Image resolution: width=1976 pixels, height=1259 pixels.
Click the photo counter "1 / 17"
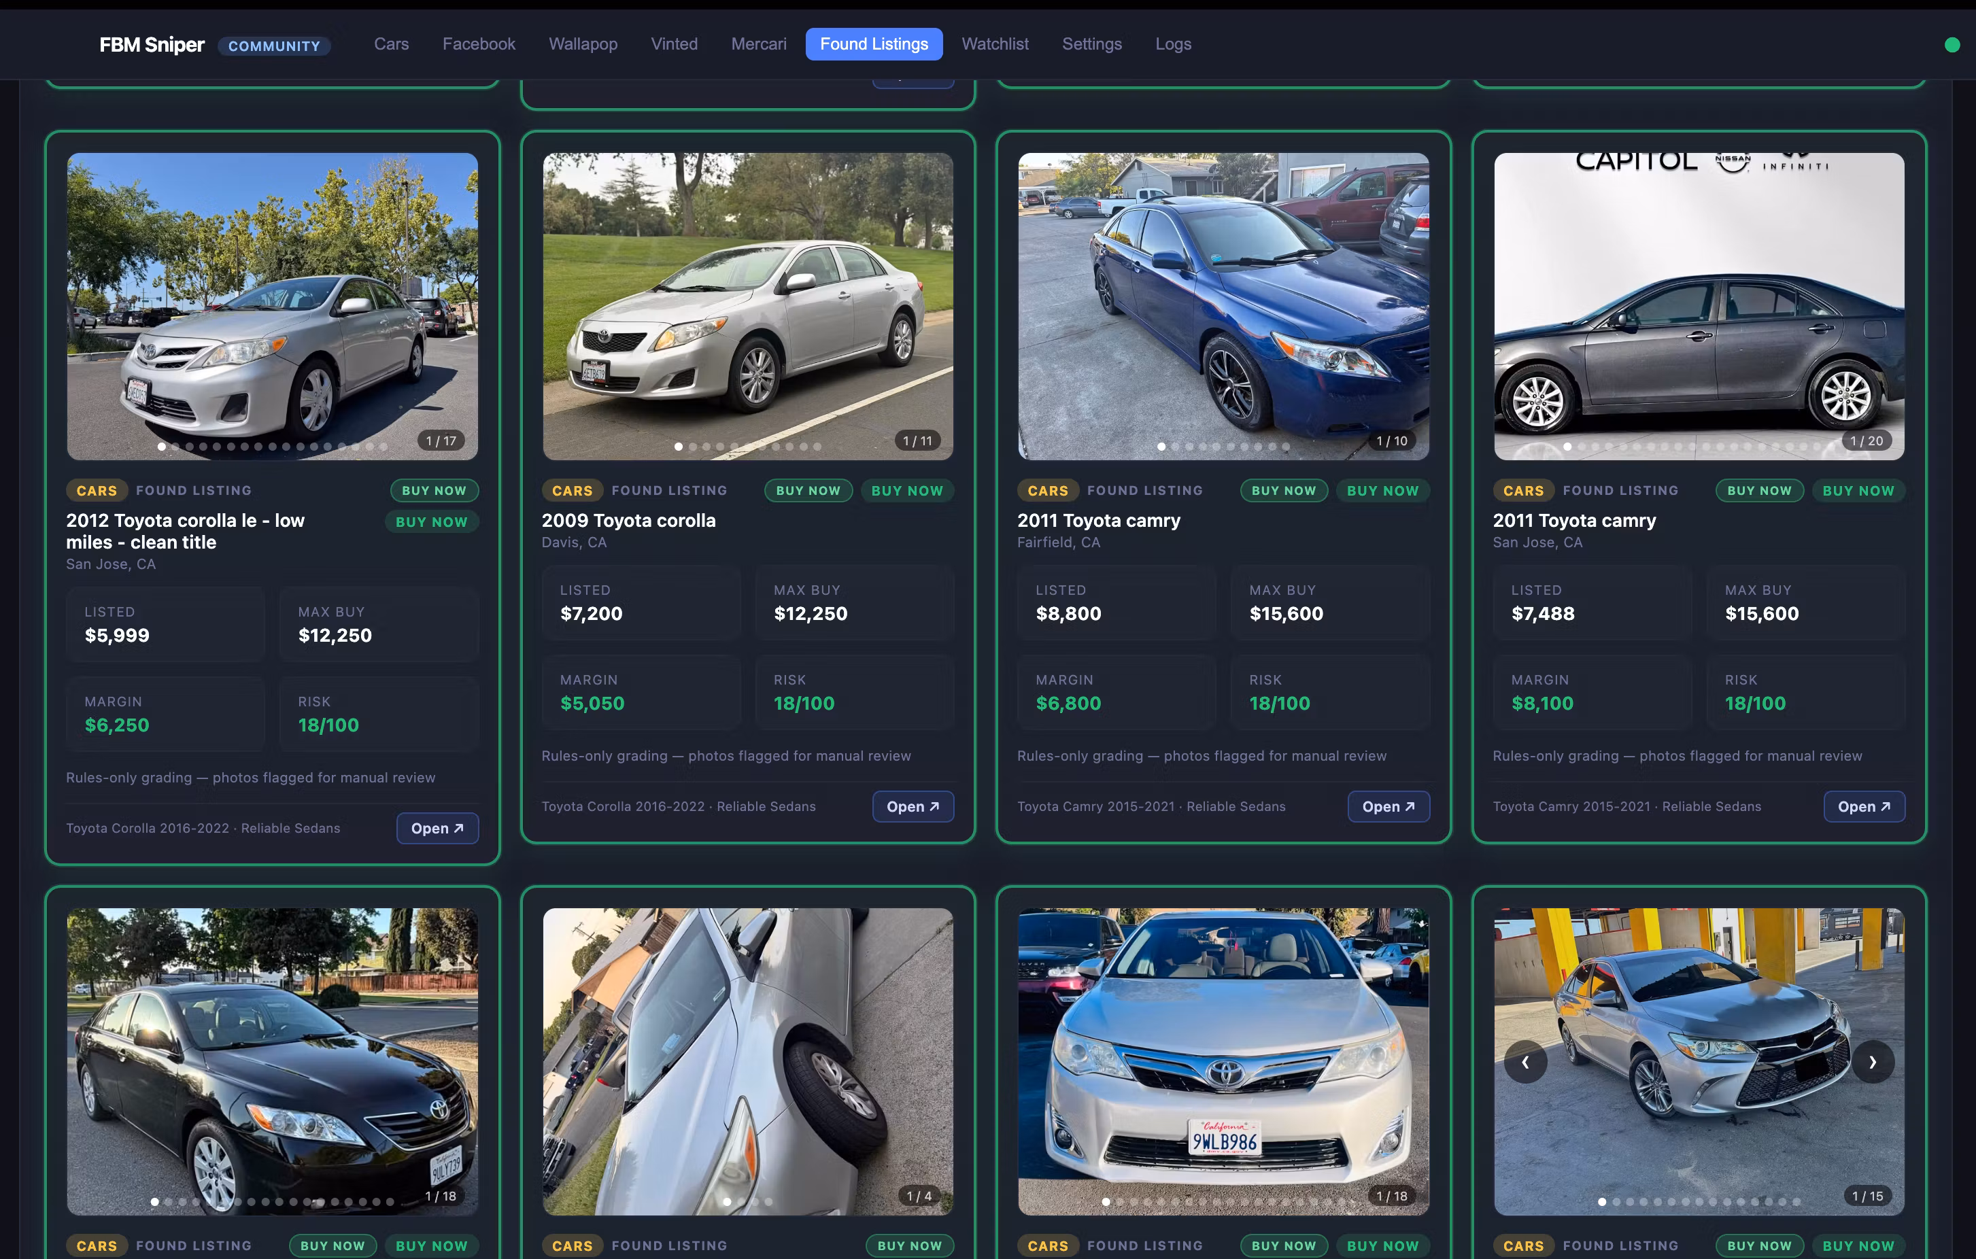pos(441,441)
